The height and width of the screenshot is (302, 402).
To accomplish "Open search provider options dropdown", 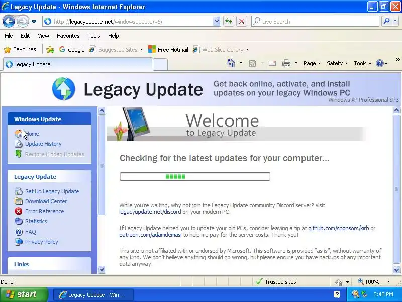I will coord(395,22).
